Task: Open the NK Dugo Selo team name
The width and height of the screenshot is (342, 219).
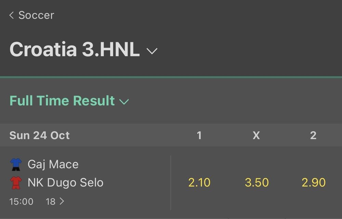Action: 65,183
